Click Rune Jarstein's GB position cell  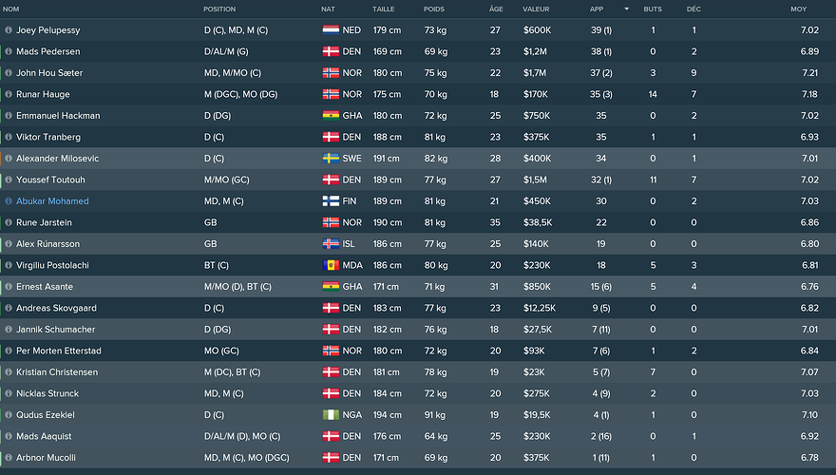(x=210, y=222)
